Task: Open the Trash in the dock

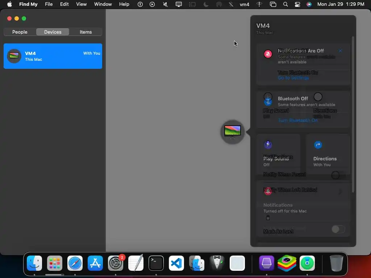Action: (x=337, y=263)
